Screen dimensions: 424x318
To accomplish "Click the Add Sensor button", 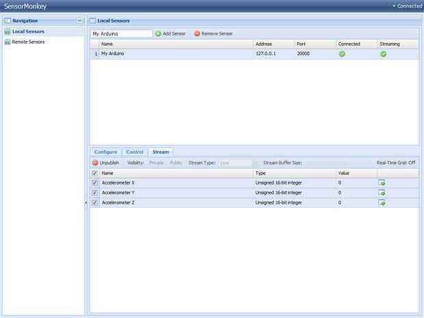I will click(171, 34).
